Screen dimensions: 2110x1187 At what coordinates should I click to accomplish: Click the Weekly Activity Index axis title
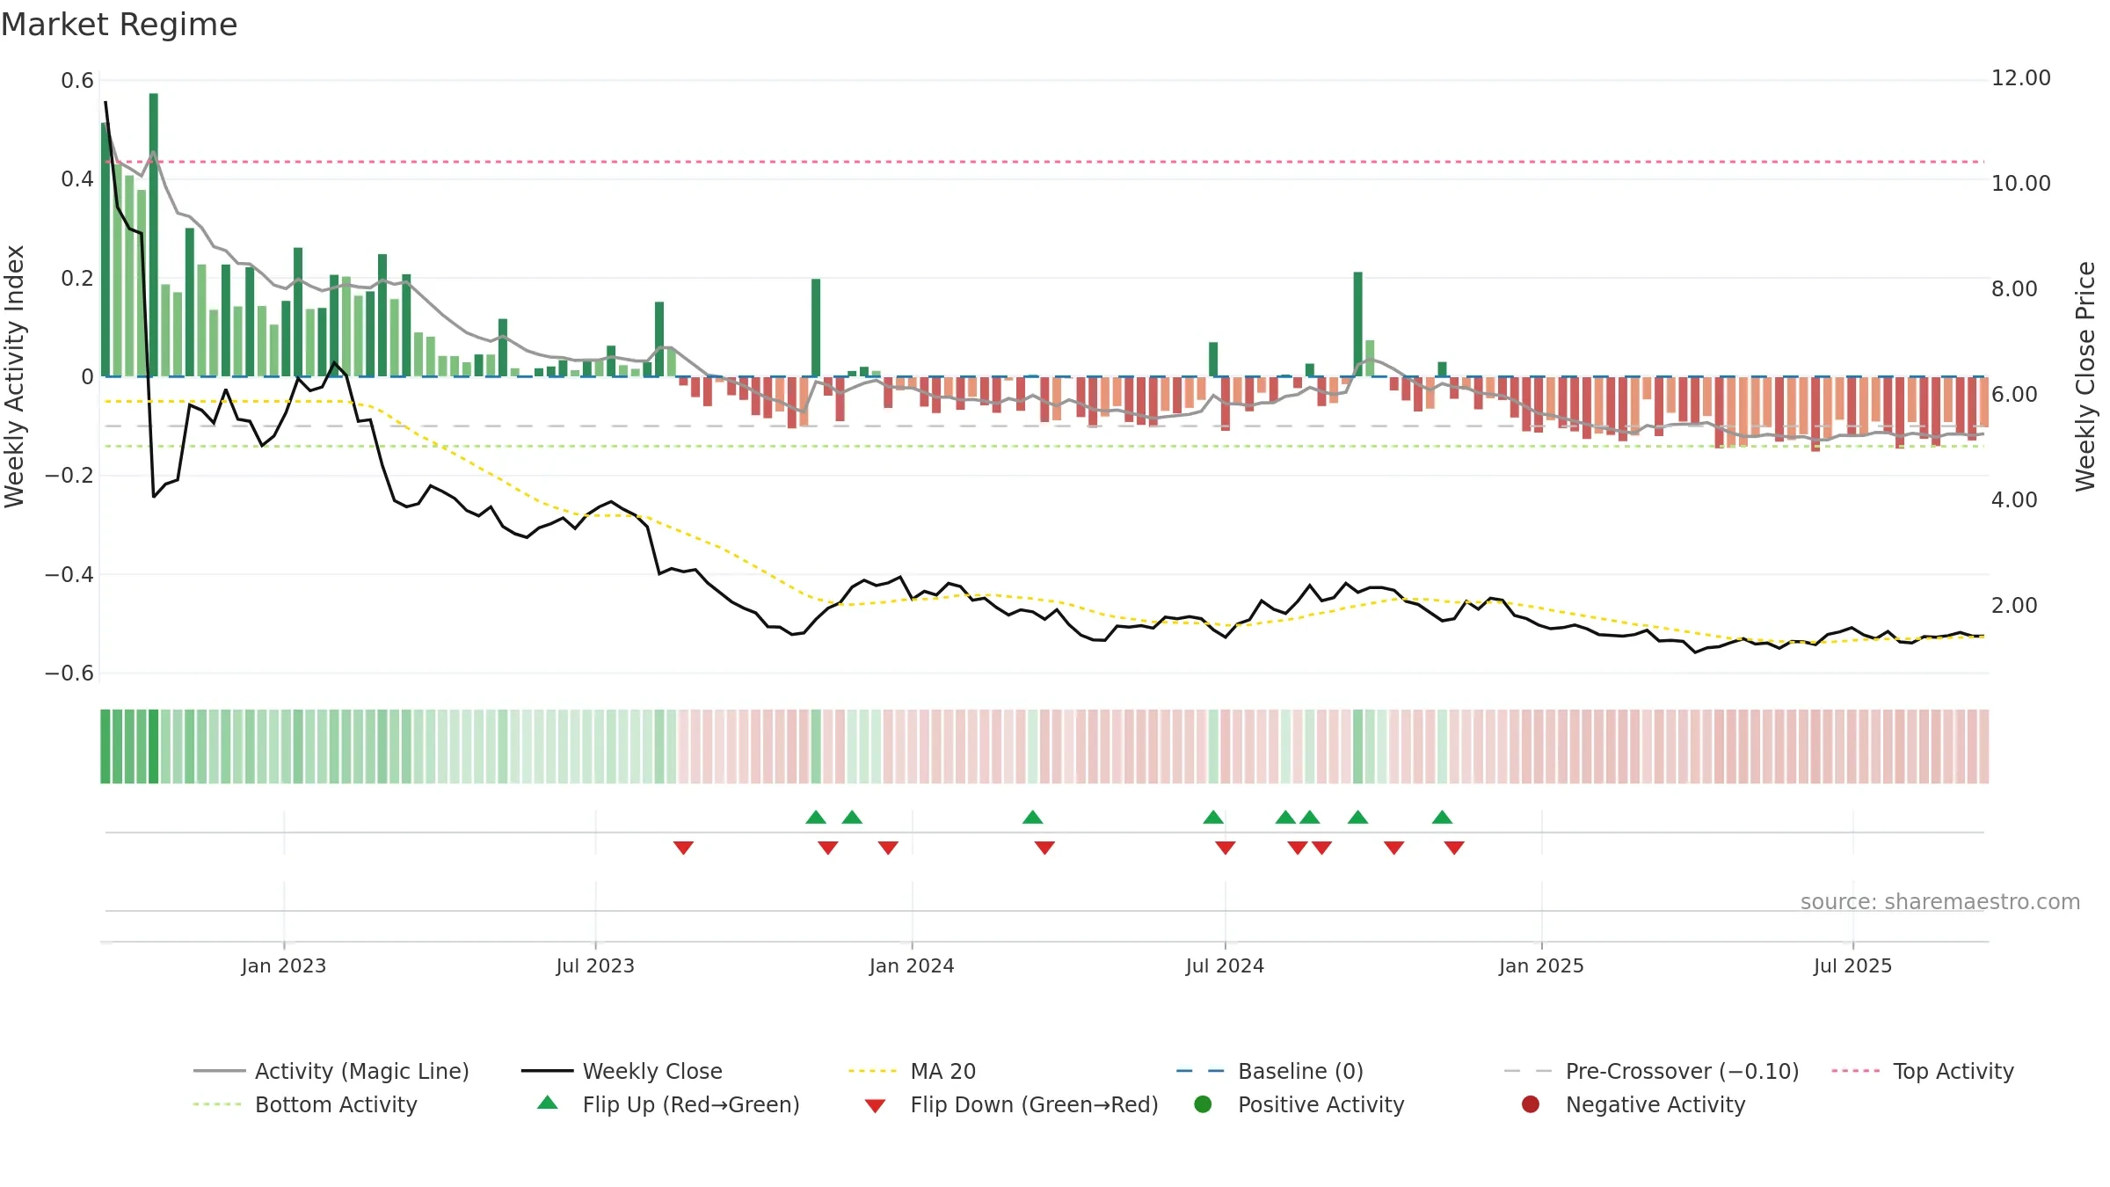click(x=14, y=376)
